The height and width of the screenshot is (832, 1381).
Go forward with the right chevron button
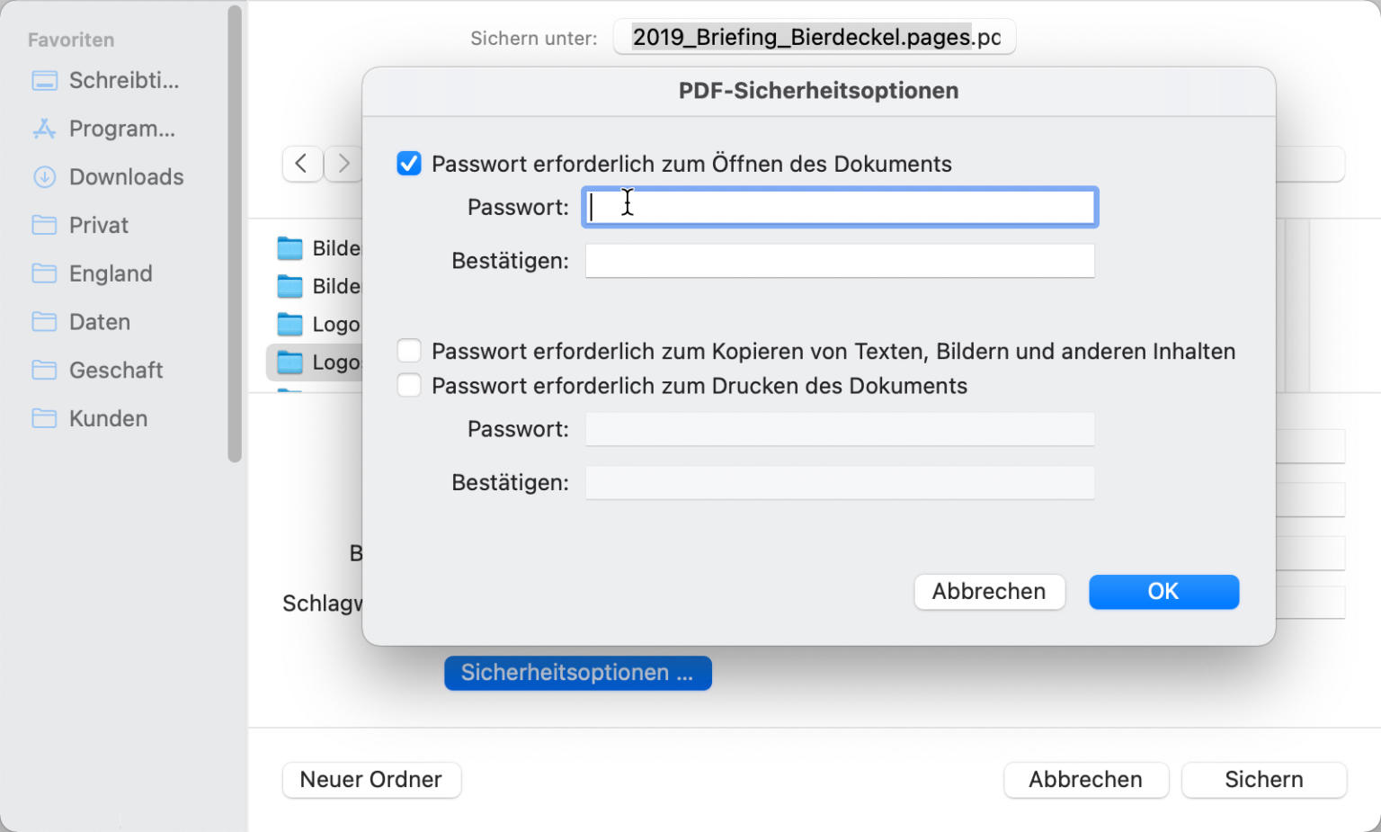tap(343, 164)
